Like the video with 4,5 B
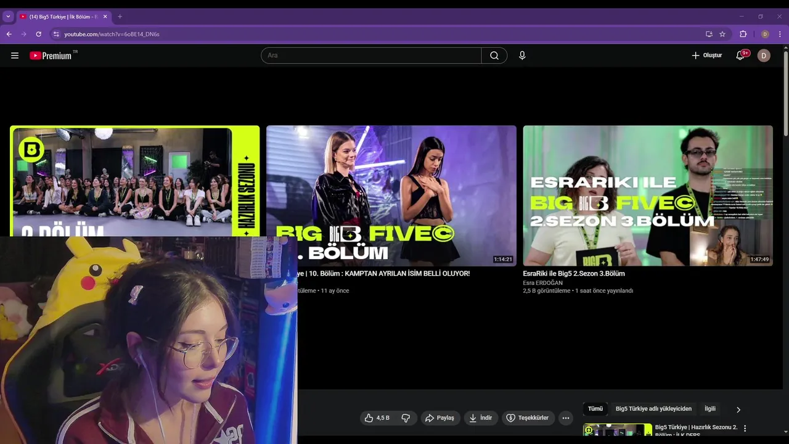Viewport: 789px width, 444px height. point(377,418)
